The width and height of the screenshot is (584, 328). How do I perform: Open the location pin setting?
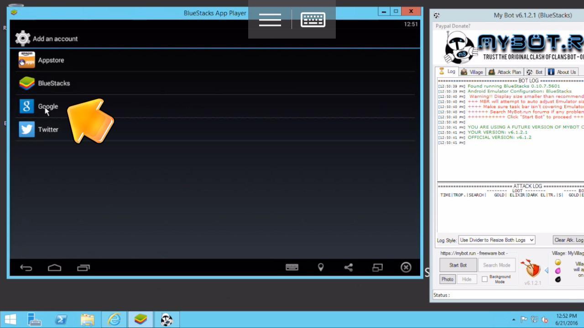[321, 267]
